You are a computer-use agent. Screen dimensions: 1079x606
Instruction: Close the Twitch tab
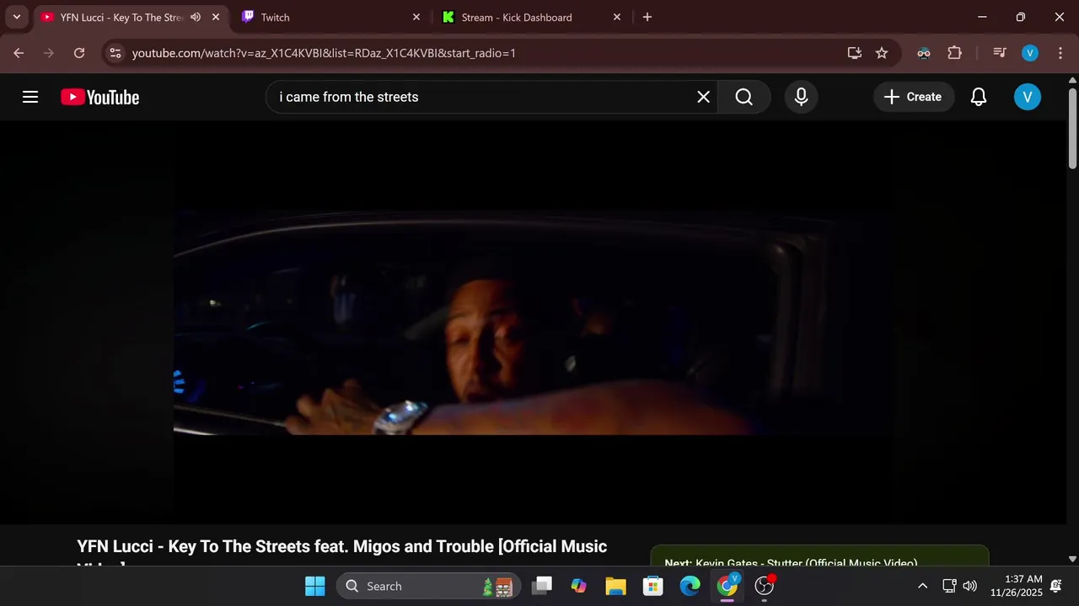point(416,17)
